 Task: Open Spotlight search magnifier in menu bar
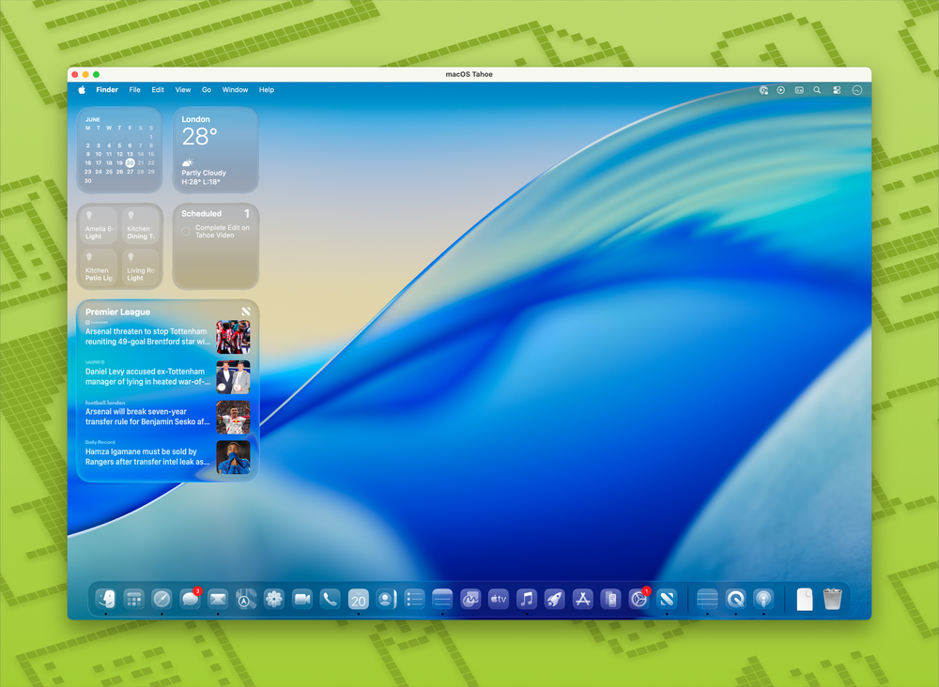point(817,90)
